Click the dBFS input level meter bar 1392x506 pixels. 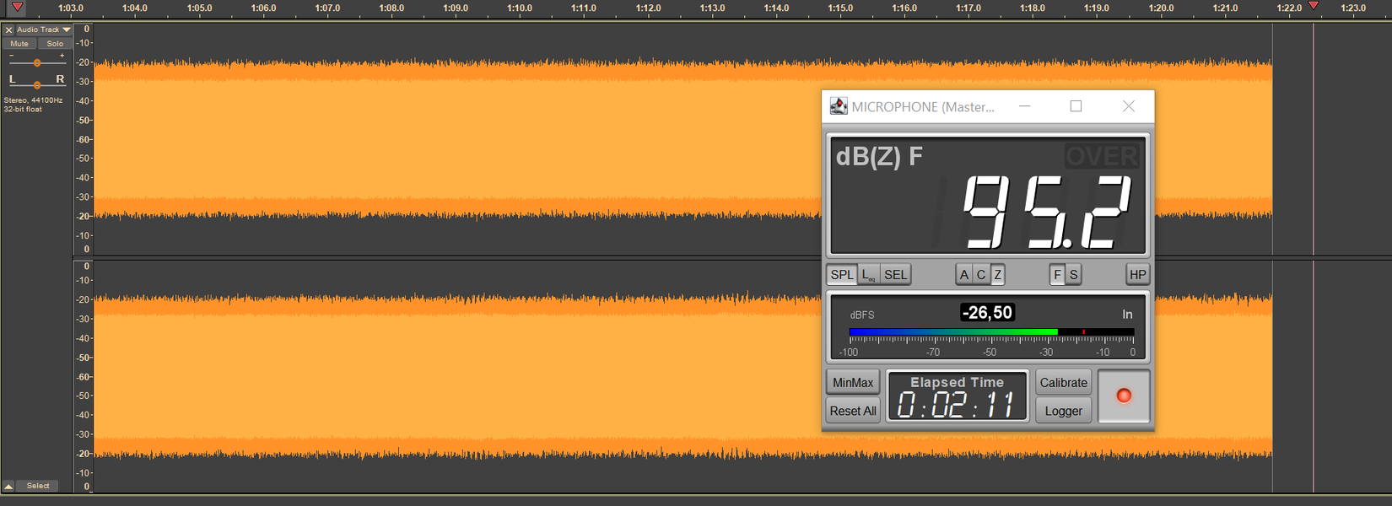click(991, 332)
